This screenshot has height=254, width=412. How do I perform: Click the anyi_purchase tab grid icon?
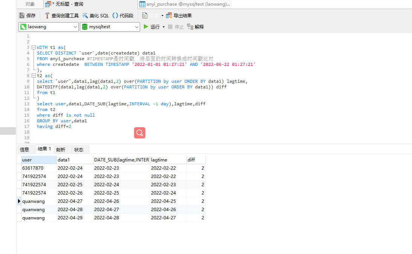point(142,4)
